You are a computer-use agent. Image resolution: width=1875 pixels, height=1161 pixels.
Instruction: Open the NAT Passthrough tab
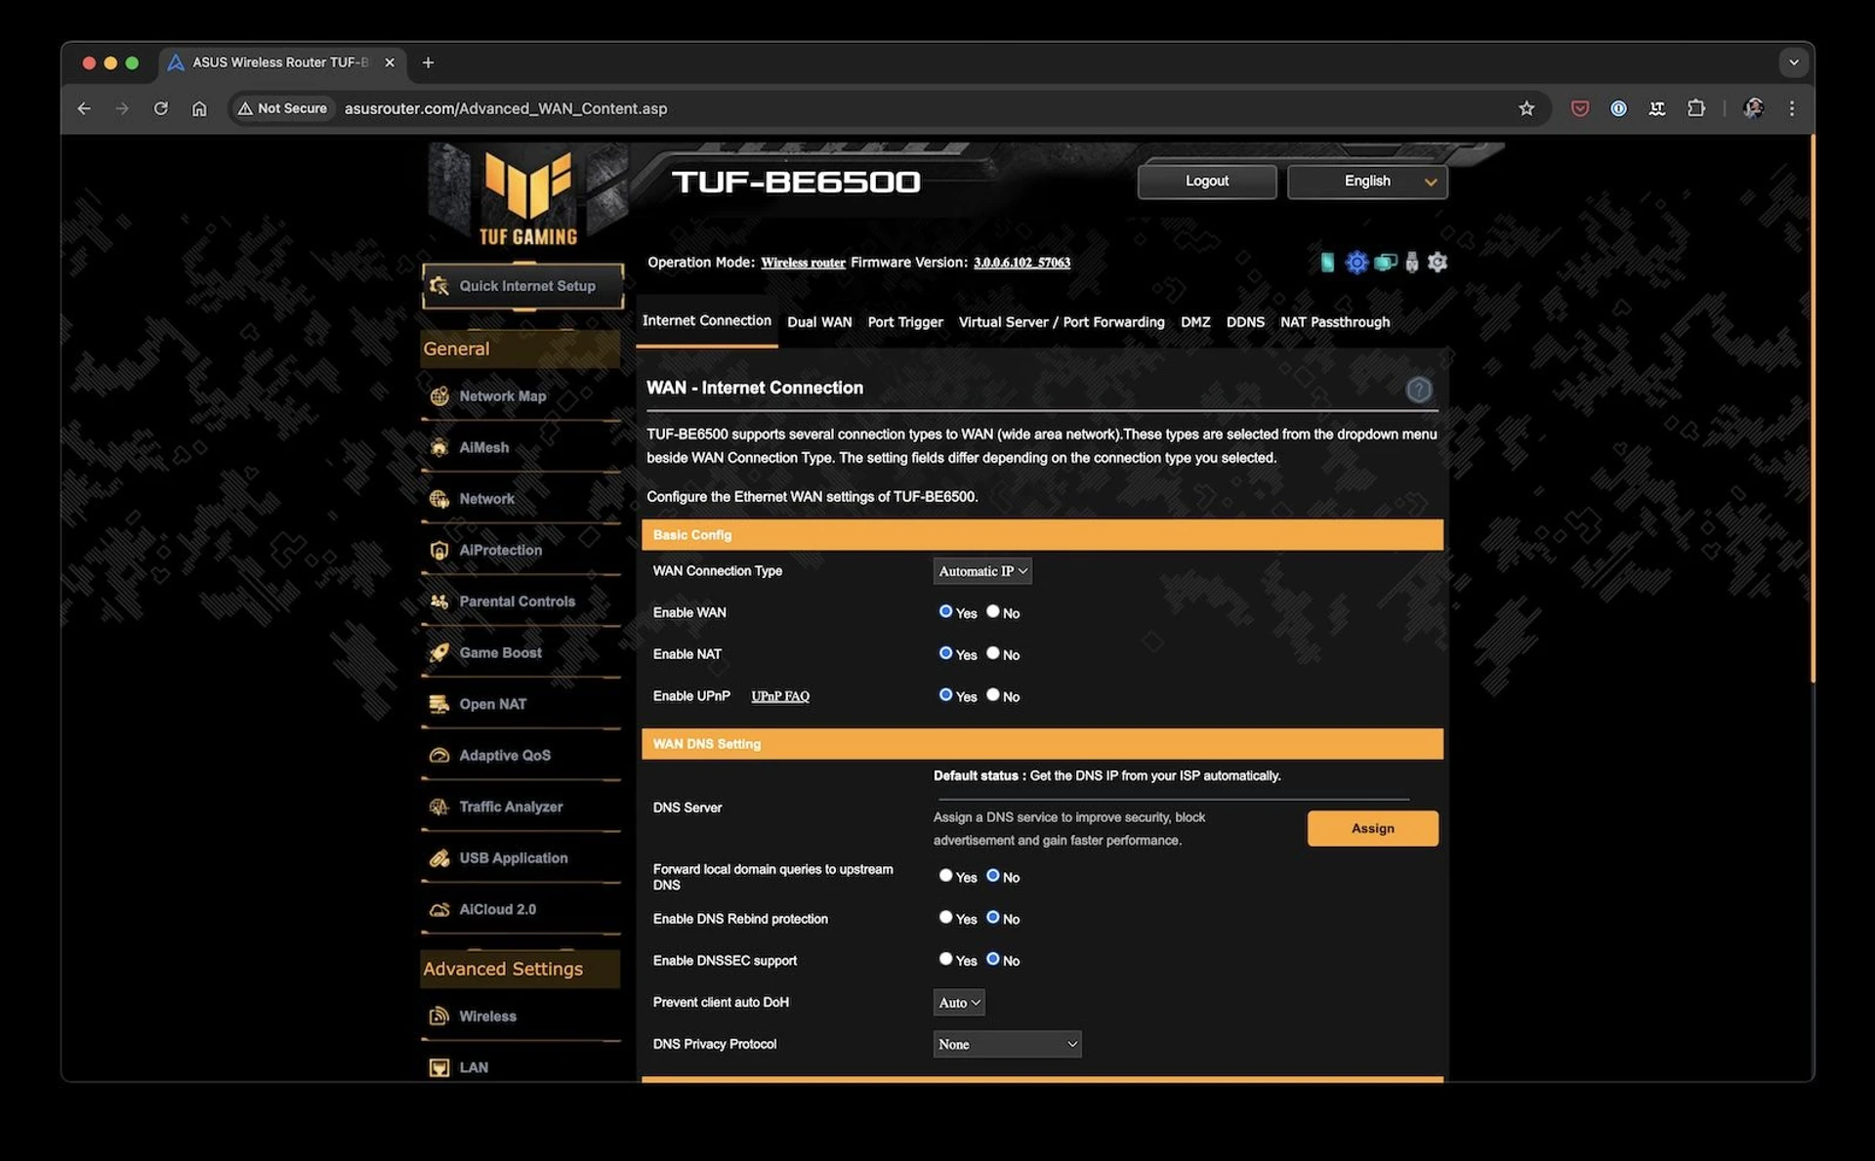tap(1335, 322)
